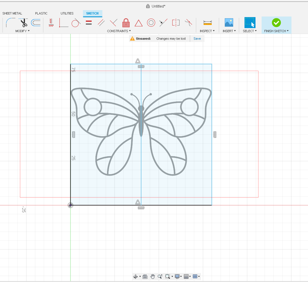Screen dimensions: 308x282
Task: Apply the Coincident constraint icon
Action: pos(64,23)
